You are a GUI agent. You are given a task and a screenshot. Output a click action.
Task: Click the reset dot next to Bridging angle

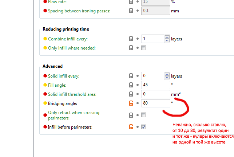138,103
